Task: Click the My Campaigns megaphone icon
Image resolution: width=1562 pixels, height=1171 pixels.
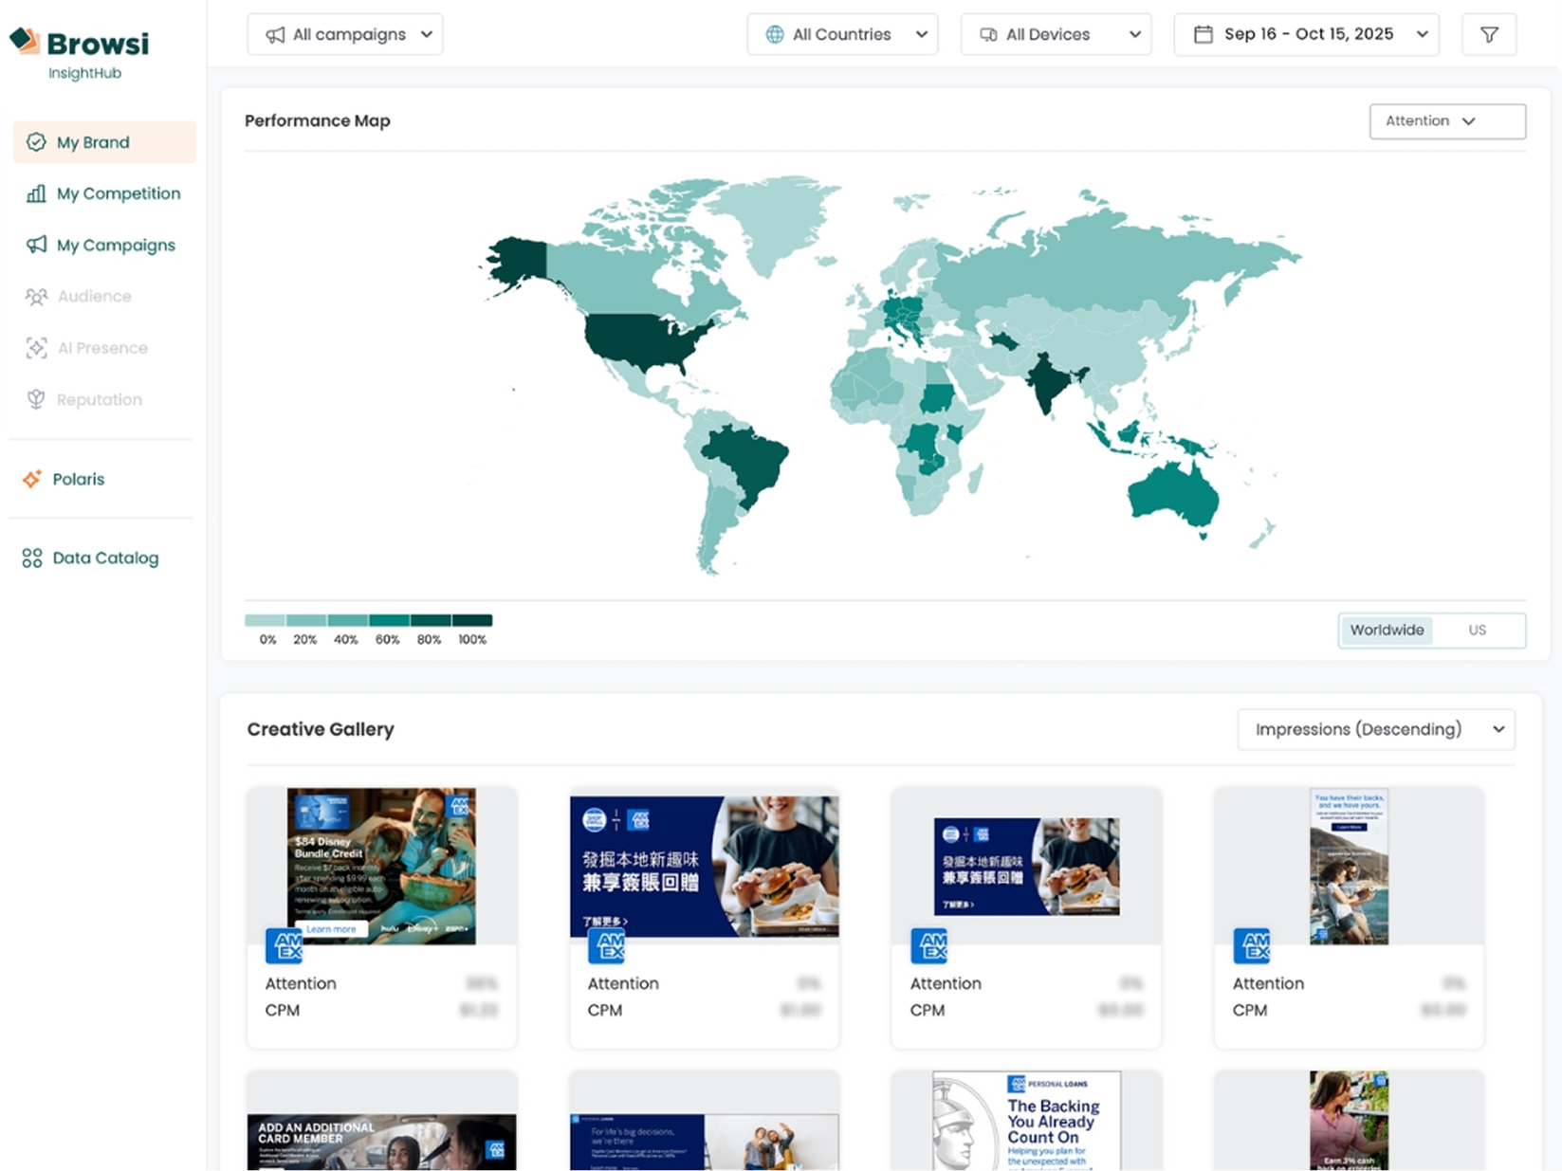Action: coord(36,246)
